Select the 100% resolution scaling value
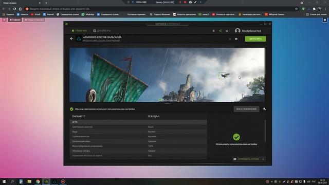The image size is (329, 185). point(151,146)
